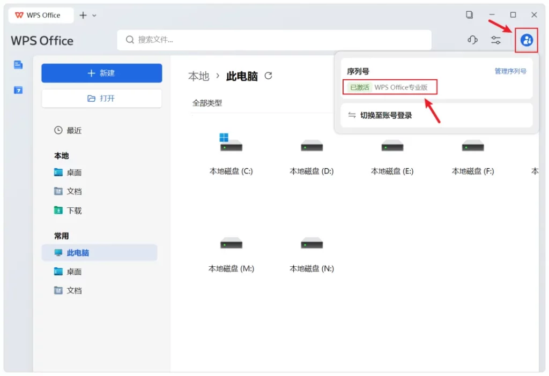Click 切换至账号登录 option
This screenshot has width=549, height=376.
(x=436, y=115)
